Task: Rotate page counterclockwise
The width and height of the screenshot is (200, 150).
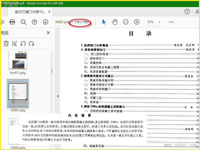Action: click(23, 43)
